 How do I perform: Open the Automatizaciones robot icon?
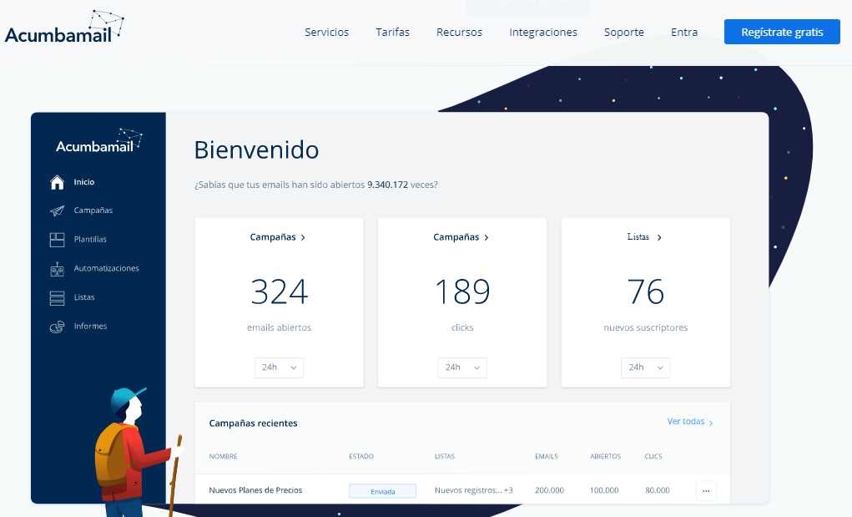click(x=57, y=269)
